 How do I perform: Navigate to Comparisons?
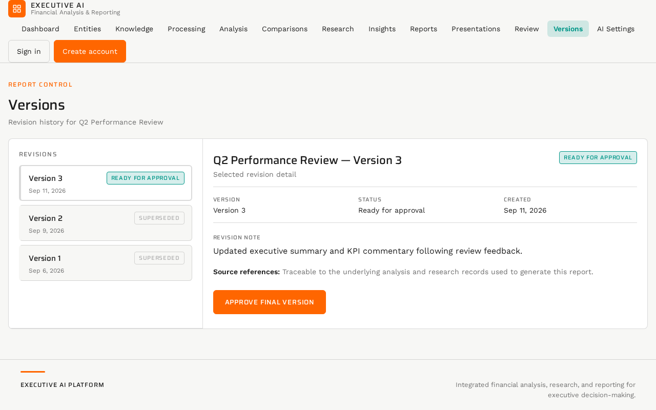point(284,29)
